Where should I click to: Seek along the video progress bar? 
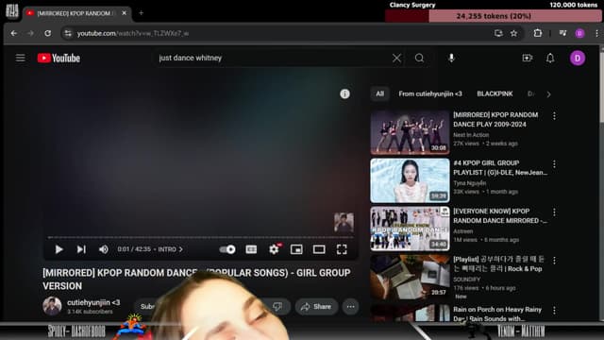(201, 237)
